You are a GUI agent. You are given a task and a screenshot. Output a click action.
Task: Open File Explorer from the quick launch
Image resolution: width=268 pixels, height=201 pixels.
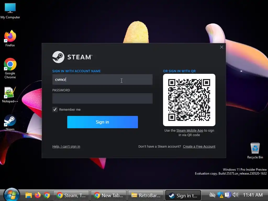29,195
